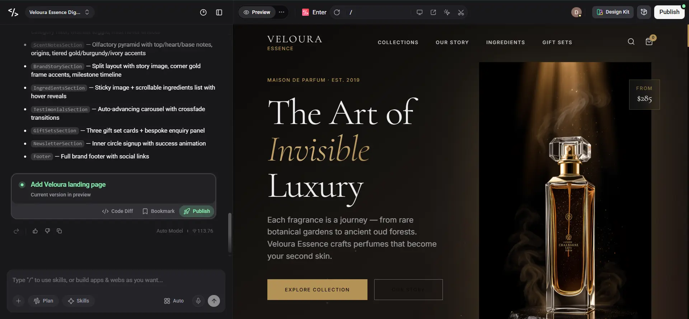Click the ScentNotesSection code tag
This screenshot has width=689, height=319.
point(57,45)
